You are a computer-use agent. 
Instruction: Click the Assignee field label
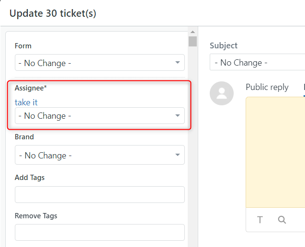coord(31,88)
